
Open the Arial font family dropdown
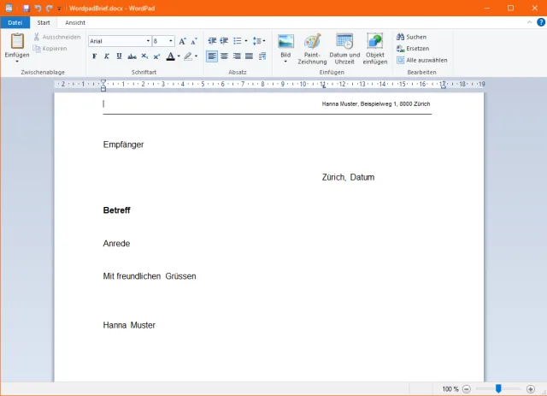click(x=148, y=41)
